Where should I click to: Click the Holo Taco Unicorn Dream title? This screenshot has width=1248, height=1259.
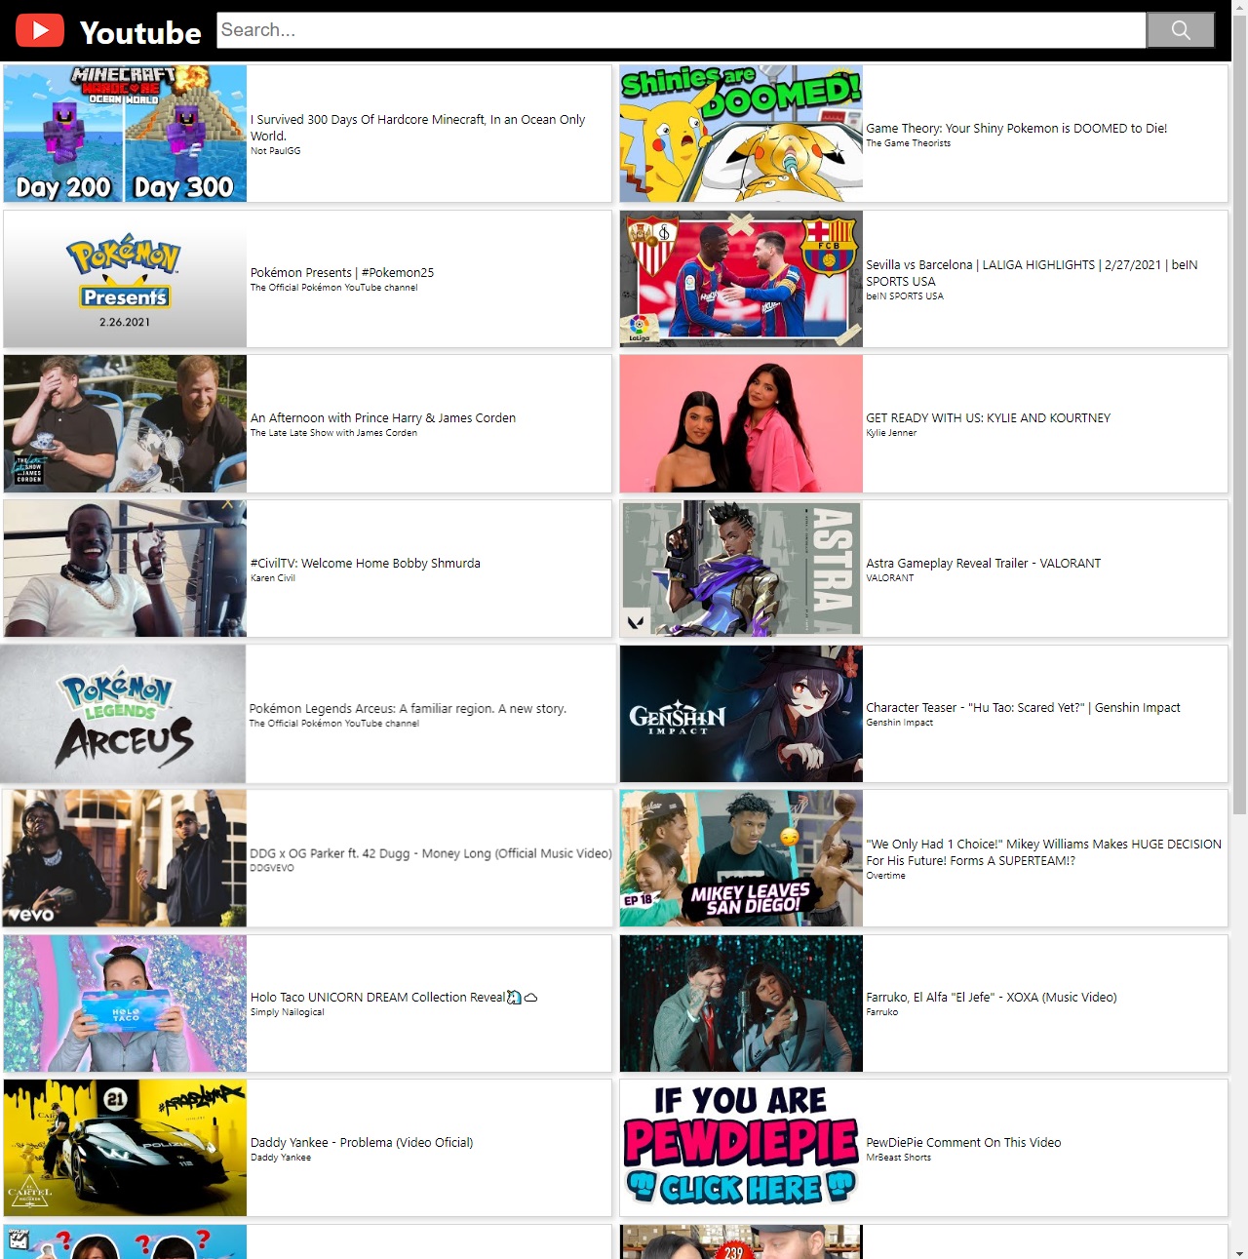tap(378, 997)
